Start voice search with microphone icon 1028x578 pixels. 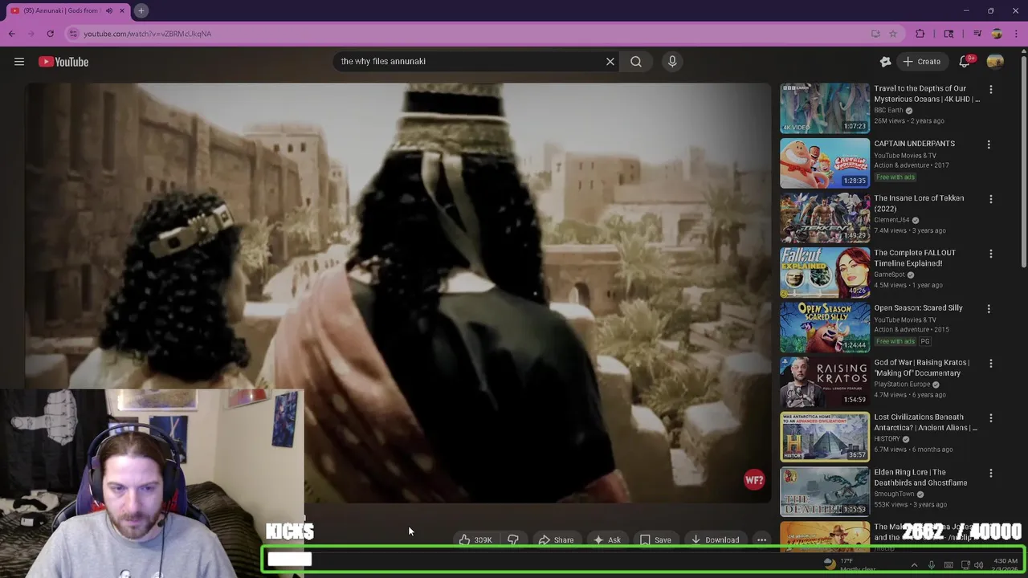click(x=672, y=61)
